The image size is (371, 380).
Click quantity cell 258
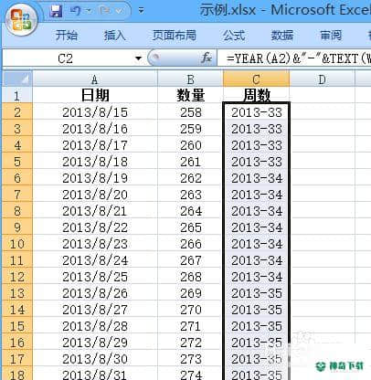point(190,112)
